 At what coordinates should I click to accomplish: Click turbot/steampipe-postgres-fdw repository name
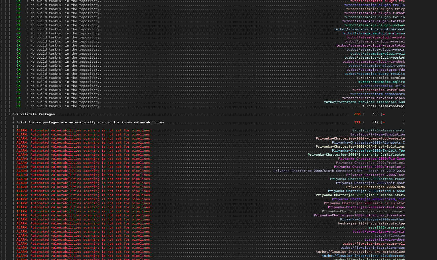click(375, 70)
